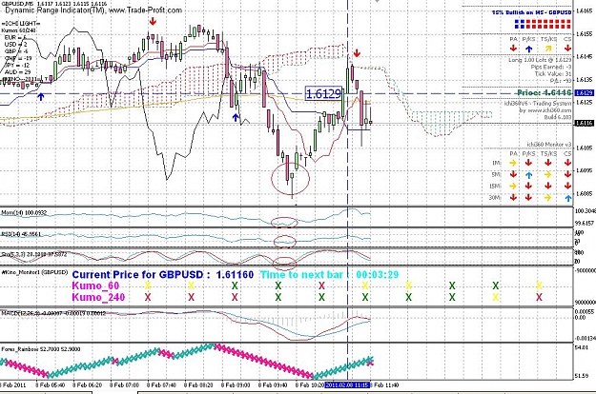Pick the 15M row yellow PA arrow

click(x=513, y=187)
